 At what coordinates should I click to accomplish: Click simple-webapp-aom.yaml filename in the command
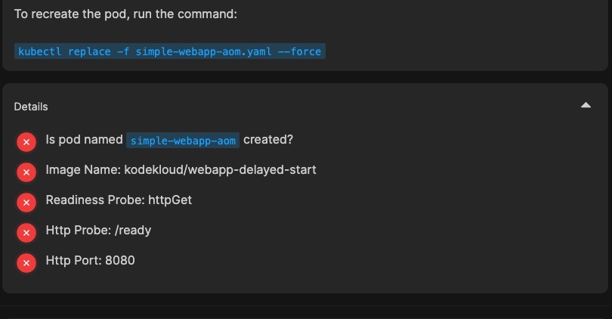[198, 51]
